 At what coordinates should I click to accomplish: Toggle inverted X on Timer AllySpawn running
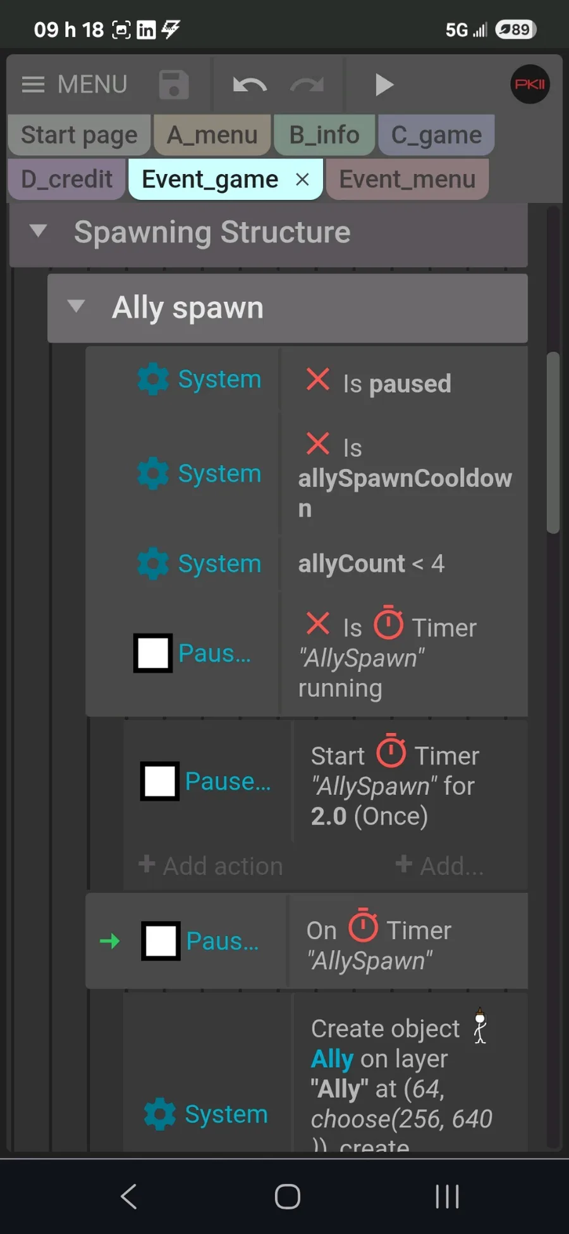(317, 623)
